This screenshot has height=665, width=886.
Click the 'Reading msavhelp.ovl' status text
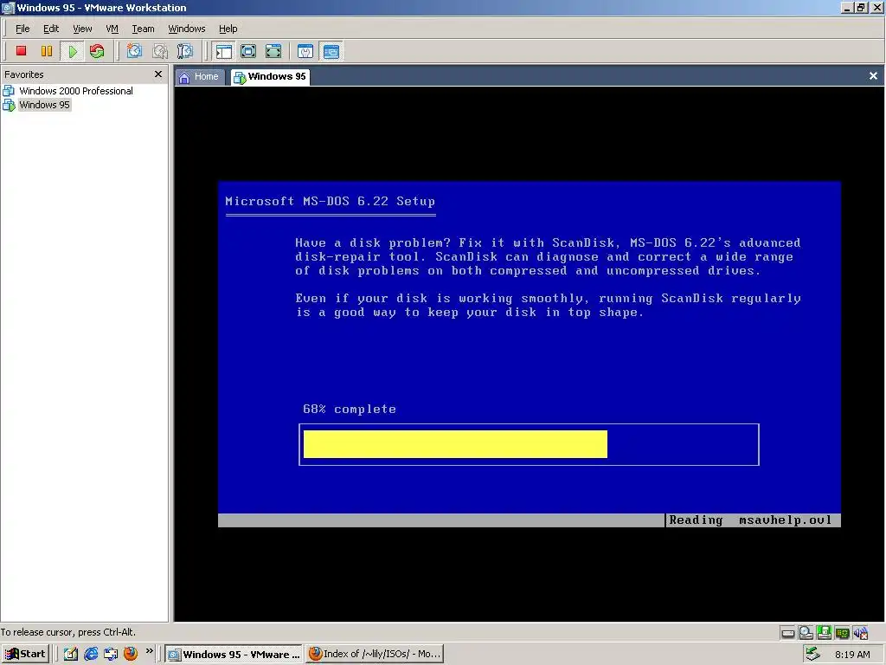pos(750,520)
